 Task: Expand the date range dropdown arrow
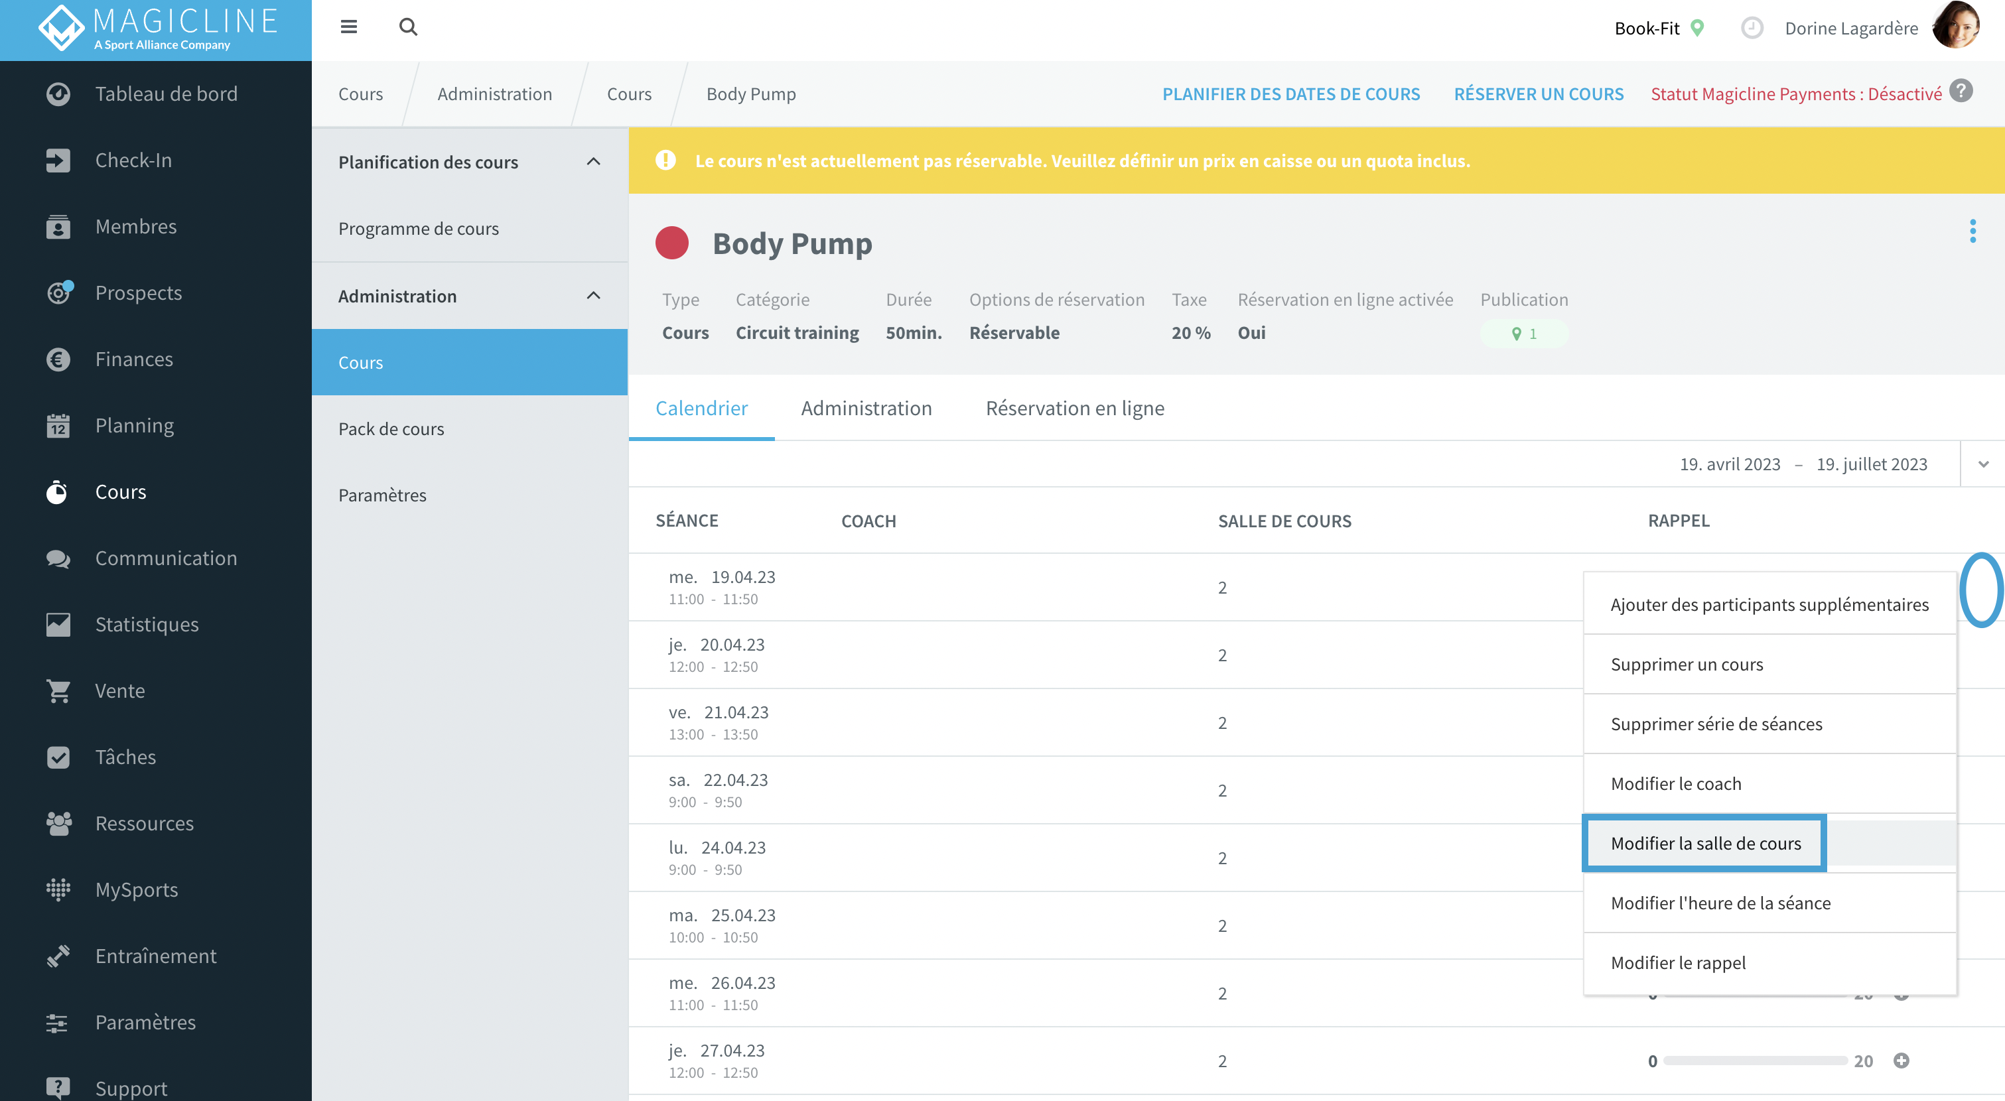1983,464
